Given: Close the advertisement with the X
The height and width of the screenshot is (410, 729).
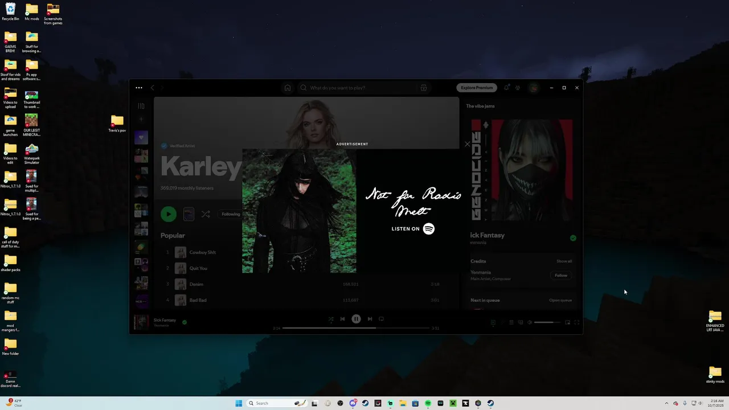Looking at the screenshot, I should coord(468,144).
